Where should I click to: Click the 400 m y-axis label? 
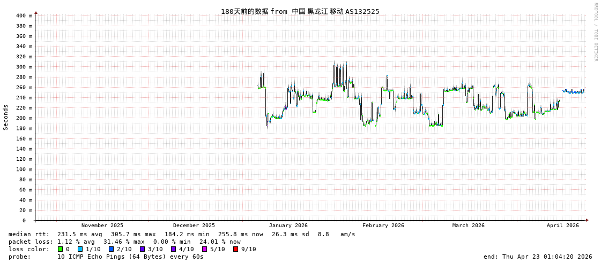pyautogui.click(x=24, y=15)
